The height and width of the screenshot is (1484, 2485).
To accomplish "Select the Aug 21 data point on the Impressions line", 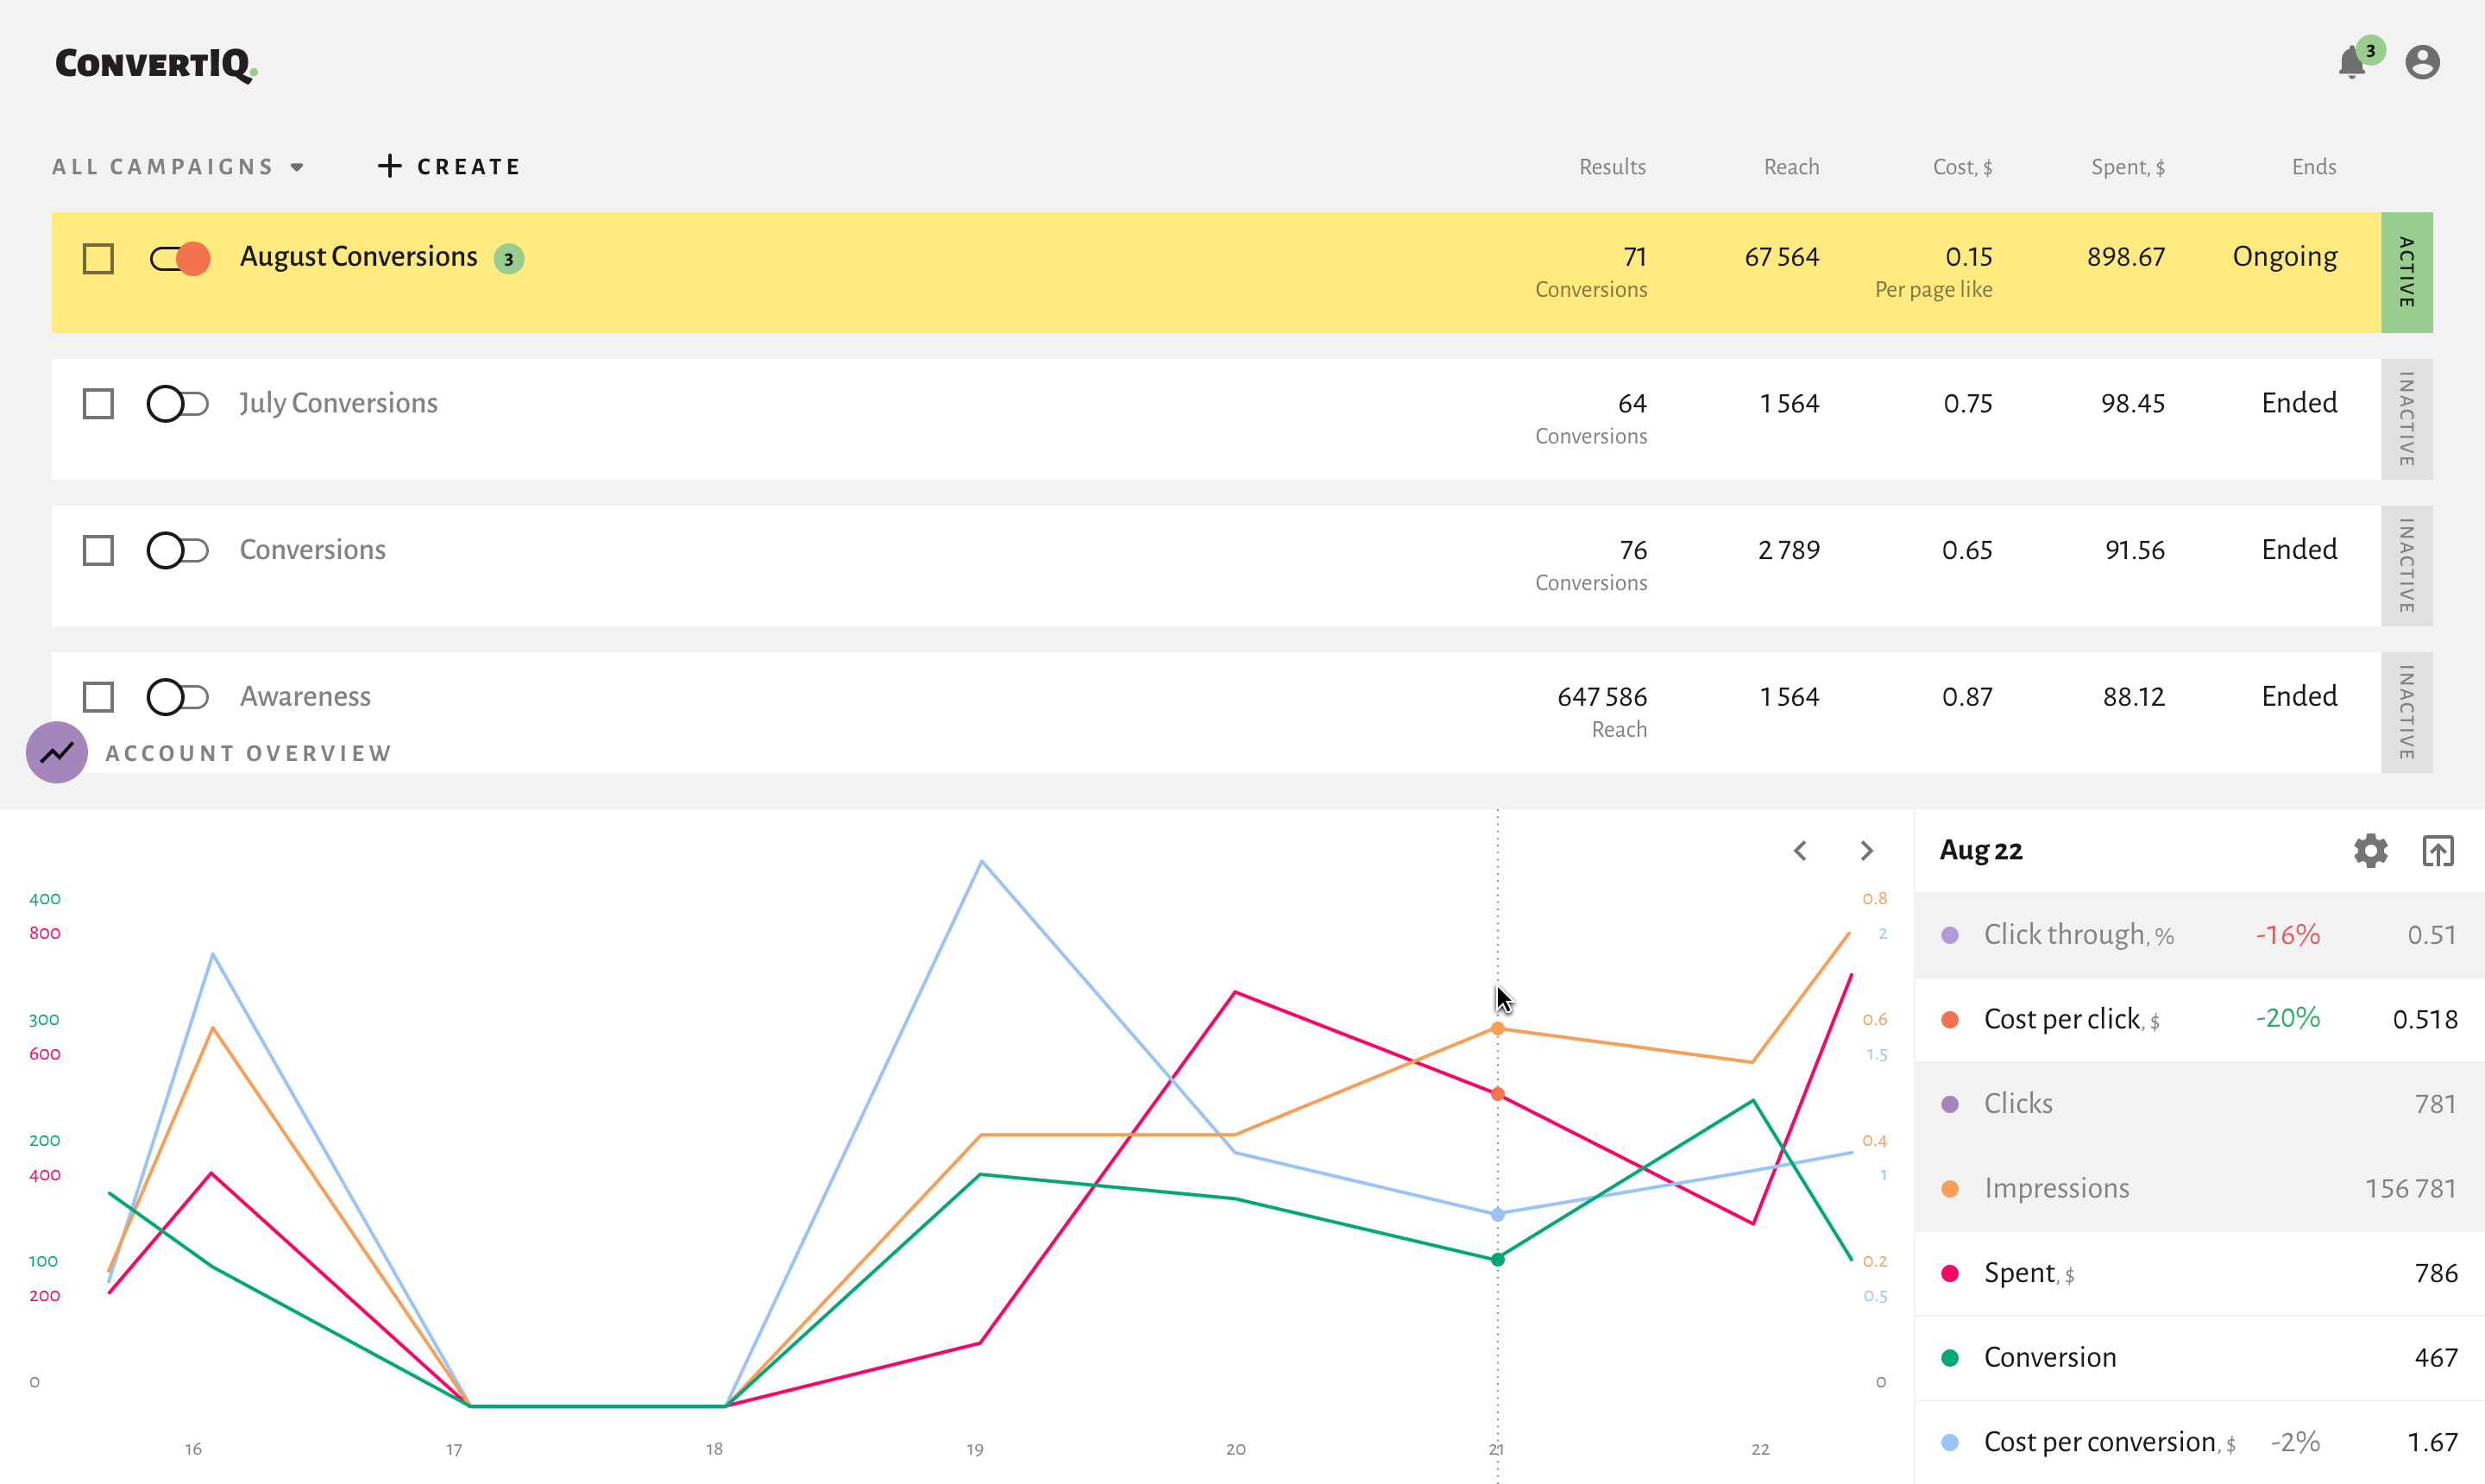I will [1497, 1028].
